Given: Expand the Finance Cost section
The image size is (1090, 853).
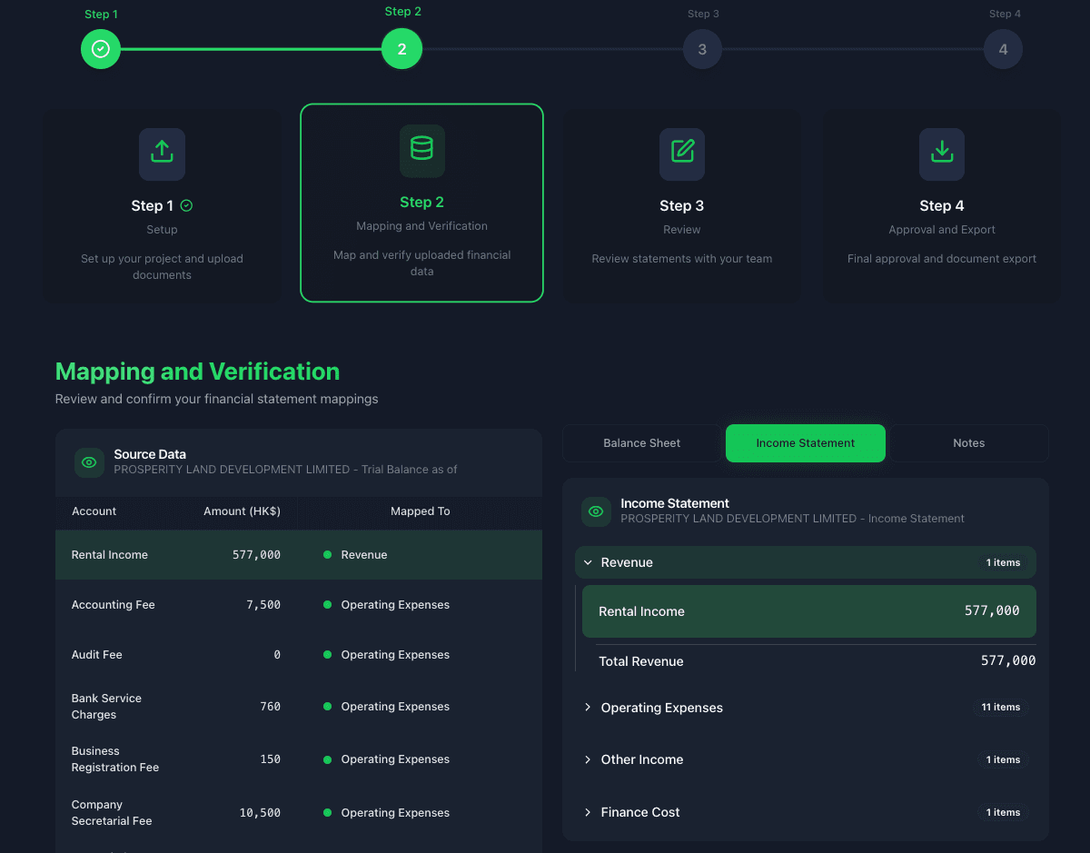Looking at the screenshot, I should (x=806, y=812).
